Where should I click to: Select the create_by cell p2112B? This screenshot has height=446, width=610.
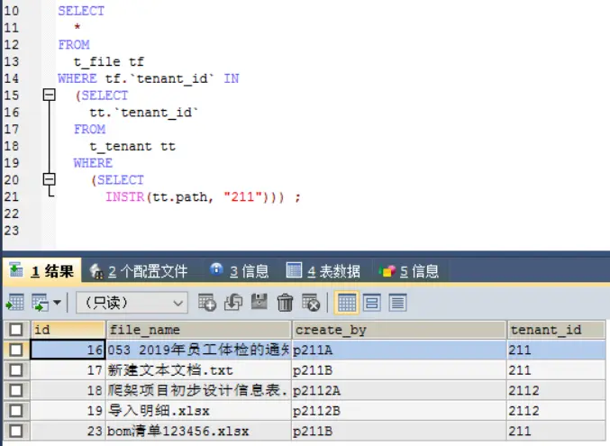point(399,411)
